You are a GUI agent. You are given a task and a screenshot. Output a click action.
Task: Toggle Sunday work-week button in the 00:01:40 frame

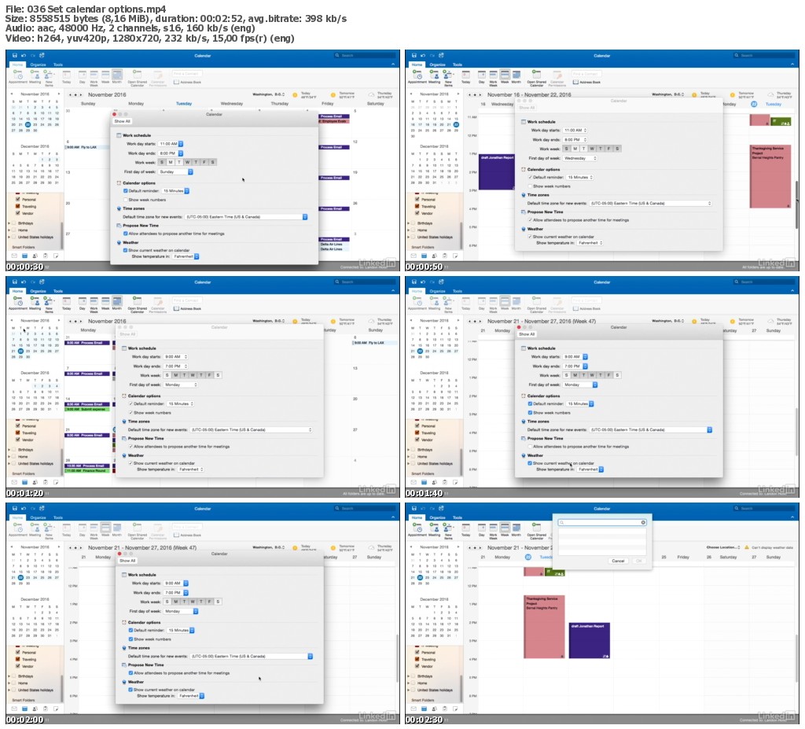[x=567, y=375]
